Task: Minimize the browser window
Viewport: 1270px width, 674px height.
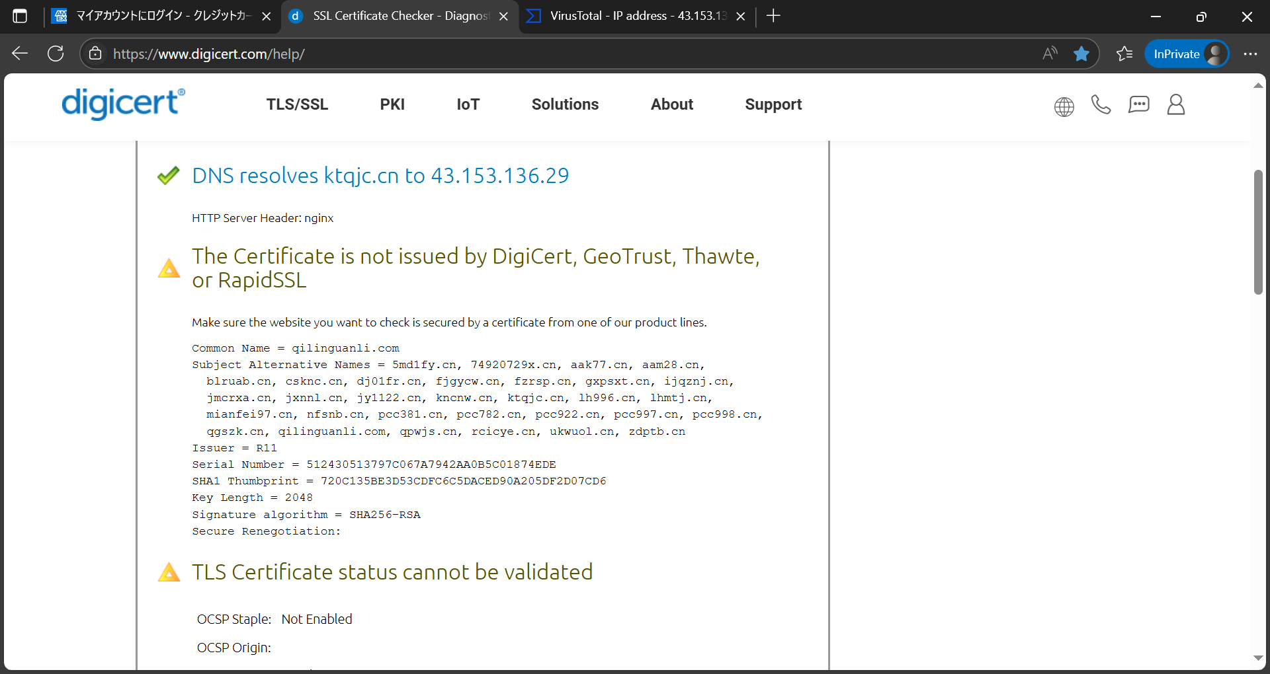Action: (x=1156, y=17)
